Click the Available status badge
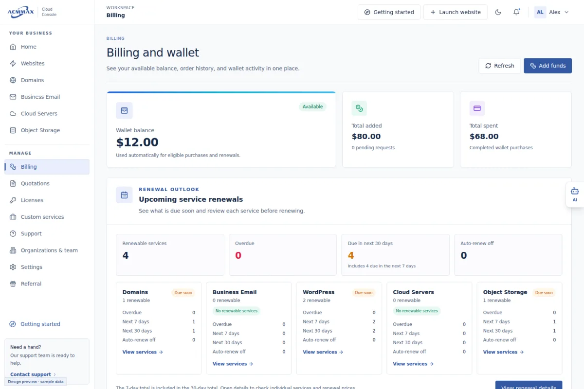 312,106
